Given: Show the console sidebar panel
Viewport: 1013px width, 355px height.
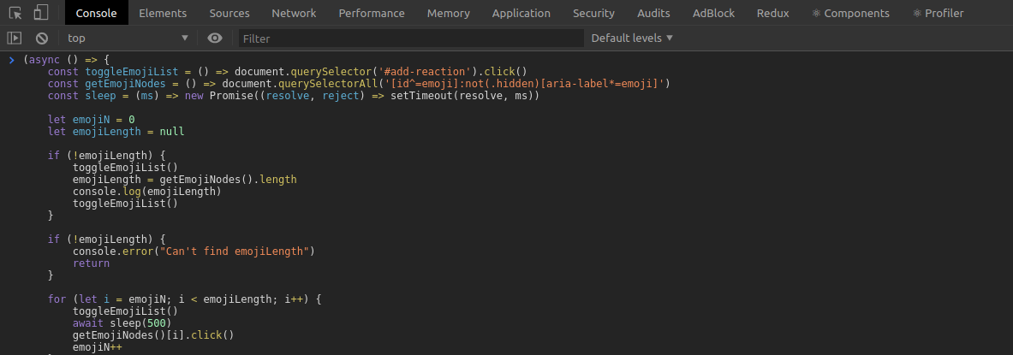Looking at the screenshot, I should [x=15, y=38].
